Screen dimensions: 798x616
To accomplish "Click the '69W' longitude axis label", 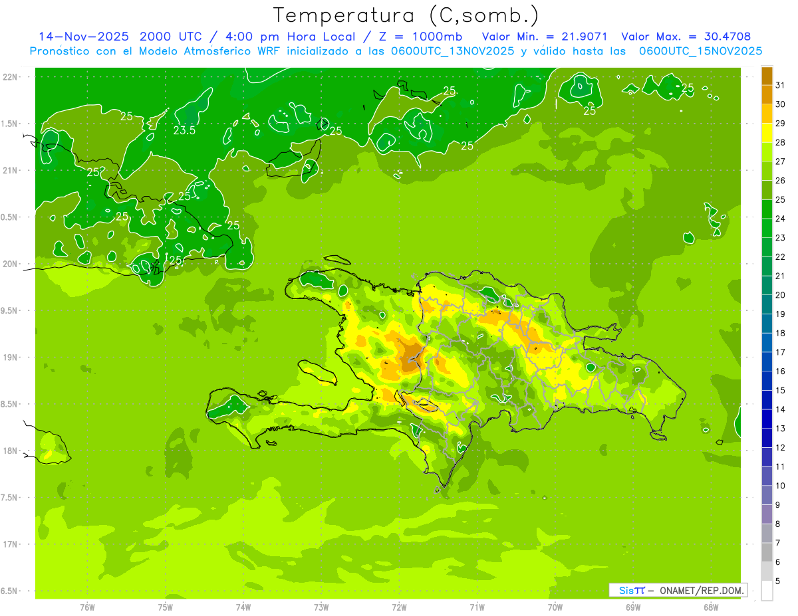I will 633,607.
